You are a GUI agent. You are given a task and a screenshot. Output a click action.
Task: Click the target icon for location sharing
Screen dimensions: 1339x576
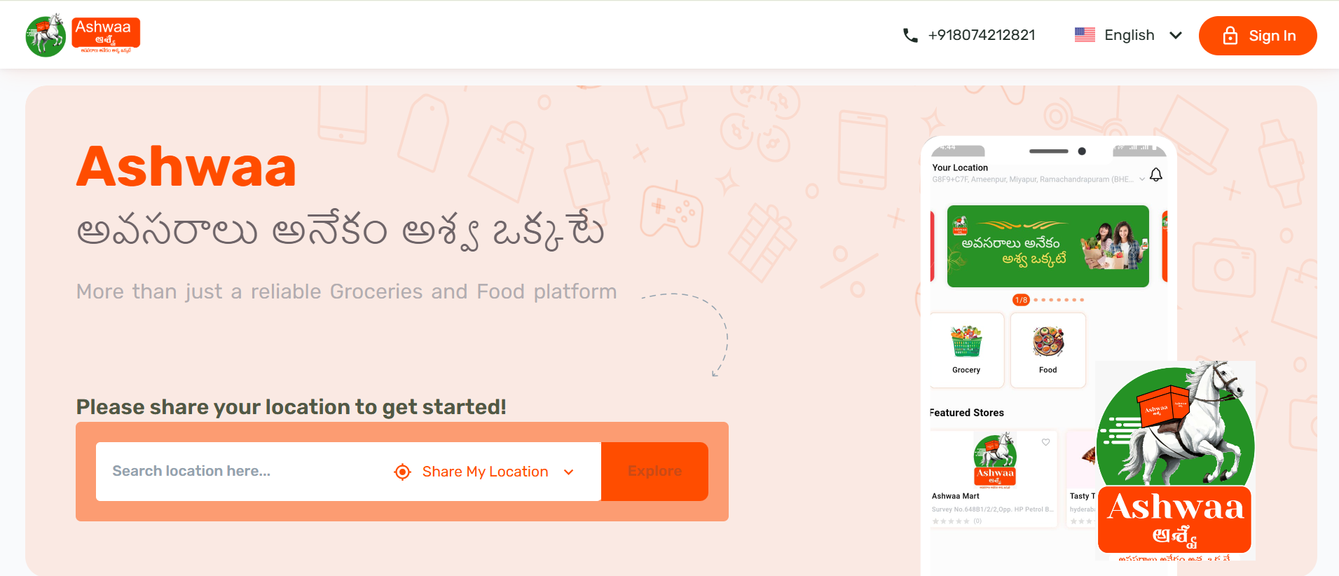tap(402, 472)
